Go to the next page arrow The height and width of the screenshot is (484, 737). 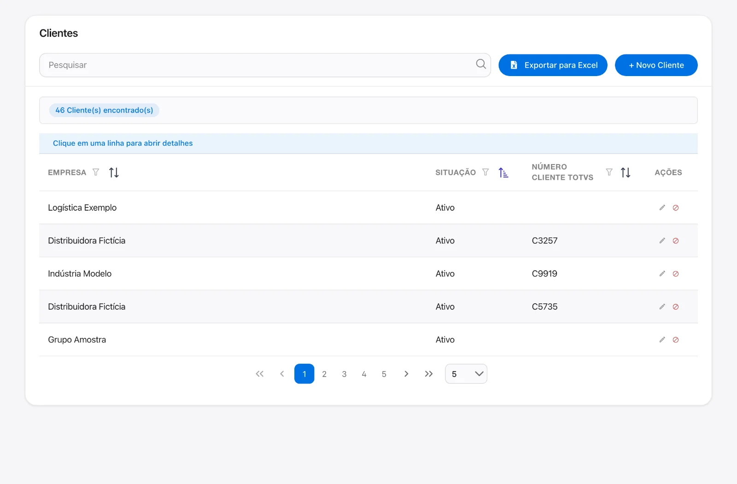(x=406, y=374)
